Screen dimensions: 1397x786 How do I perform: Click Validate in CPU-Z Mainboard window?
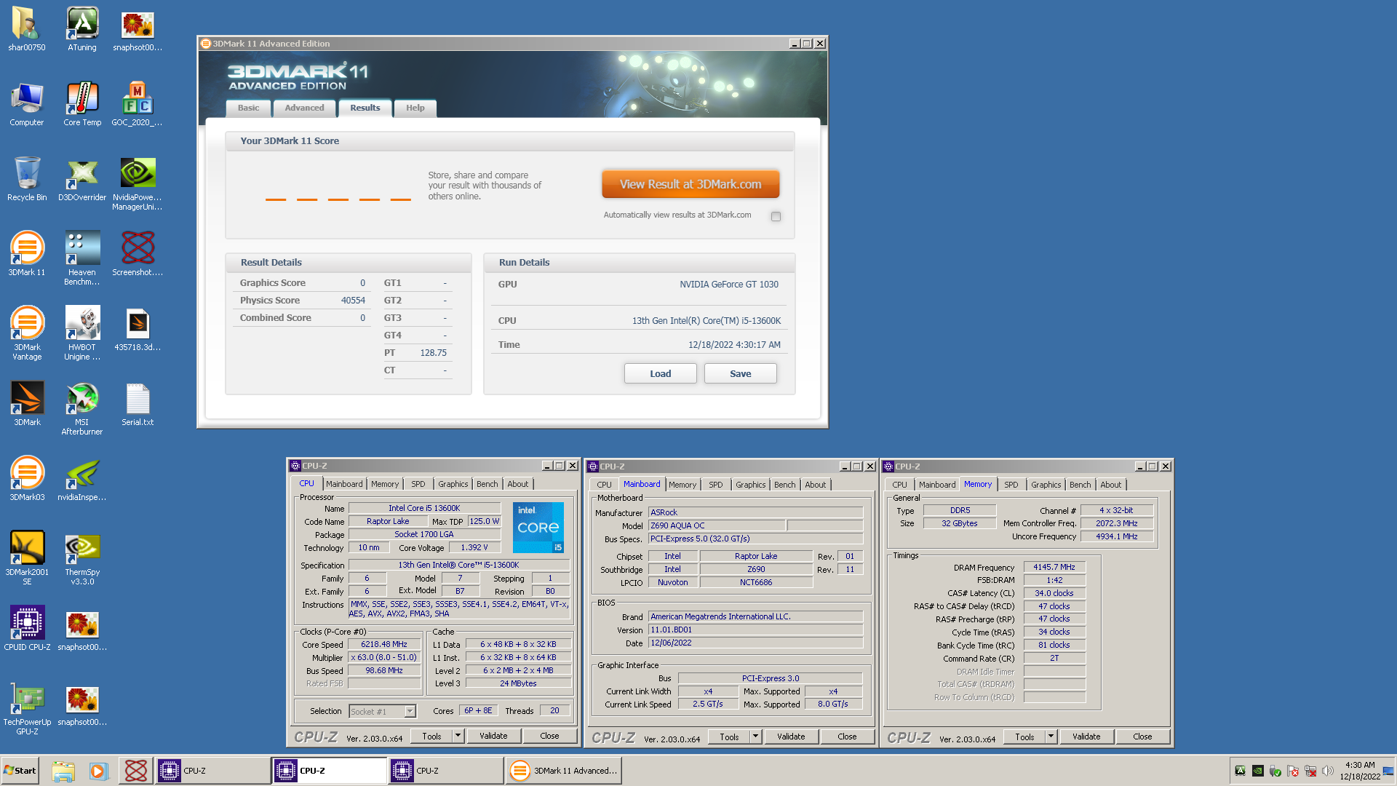(x=791, y=737)
